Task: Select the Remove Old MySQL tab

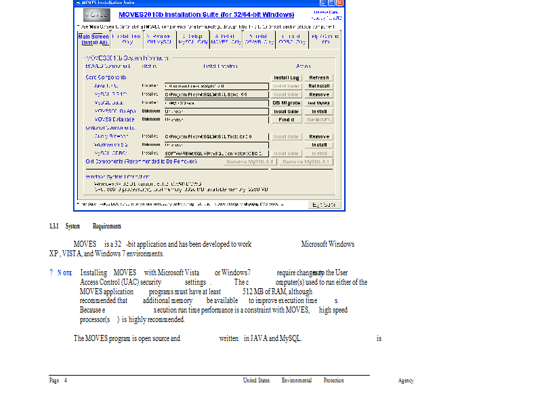Action: coord(159,39)
